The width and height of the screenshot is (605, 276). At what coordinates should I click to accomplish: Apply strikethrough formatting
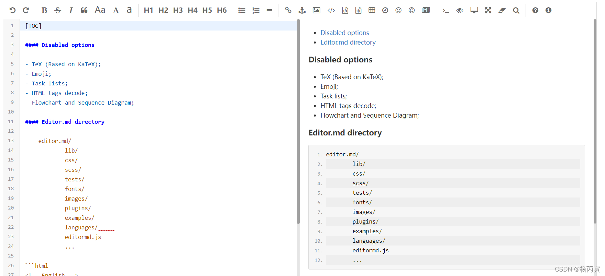(58, 10)
